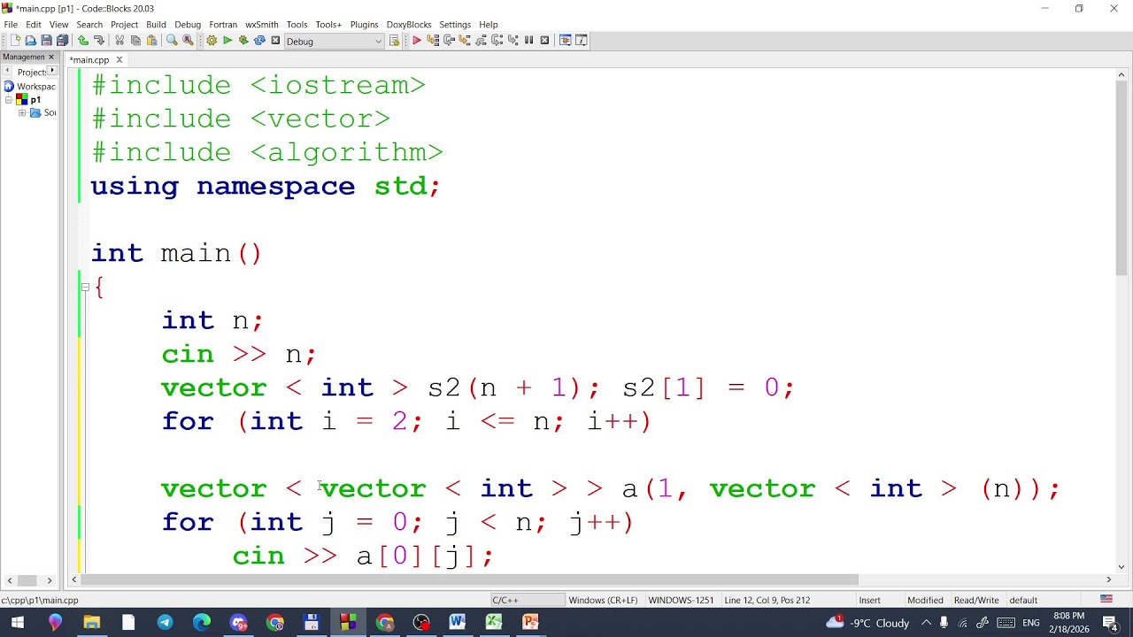
Task: Click the Insert mode status entry
Action: (869, 600)
